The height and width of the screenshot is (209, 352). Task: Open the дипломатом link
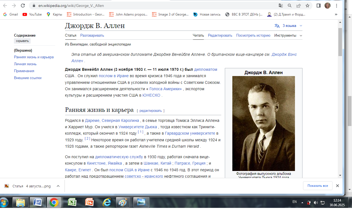(206, 69)
